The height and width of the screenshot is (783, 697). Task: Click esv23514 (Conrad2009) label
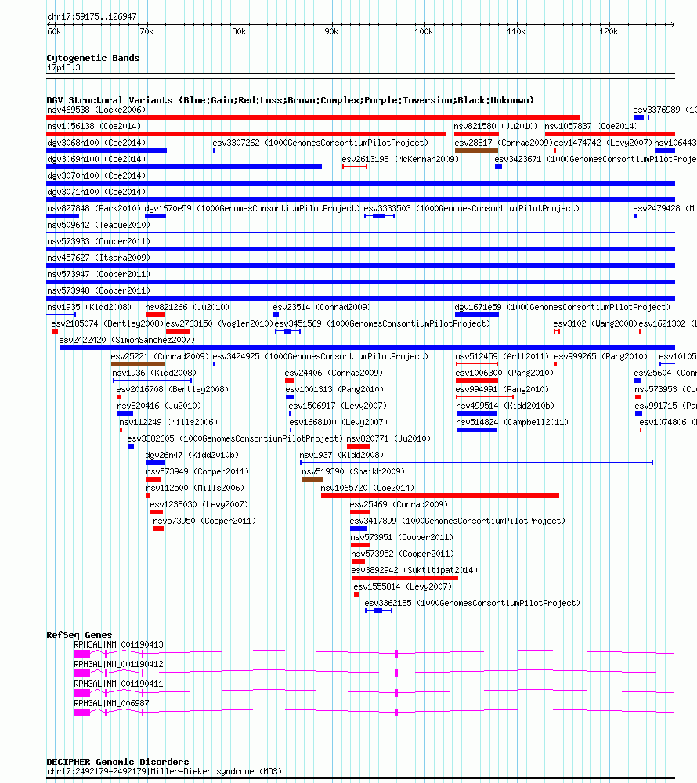click(322, 308)
